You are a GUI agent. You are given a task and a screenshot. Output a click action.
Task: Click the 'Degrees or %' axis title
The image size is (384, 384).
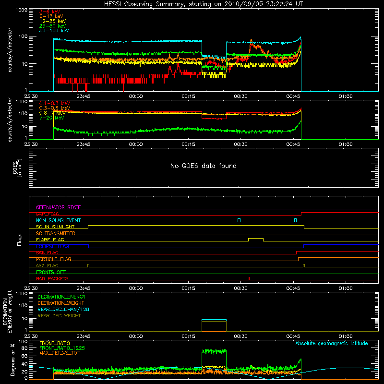coord(12,360)
